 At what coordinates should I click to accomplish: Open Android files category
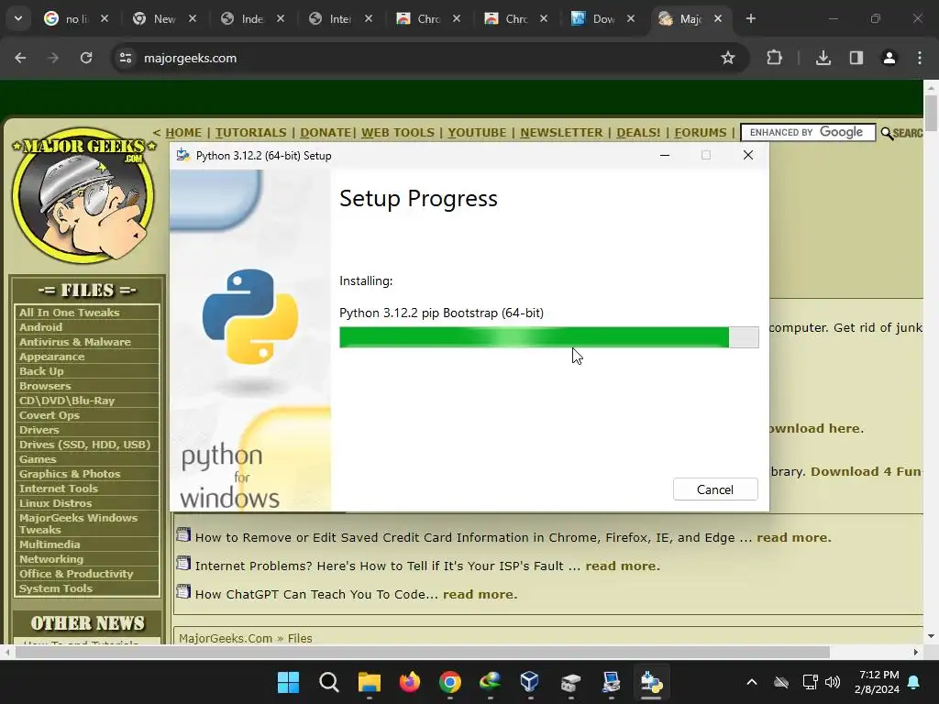[x=40, y=327]
